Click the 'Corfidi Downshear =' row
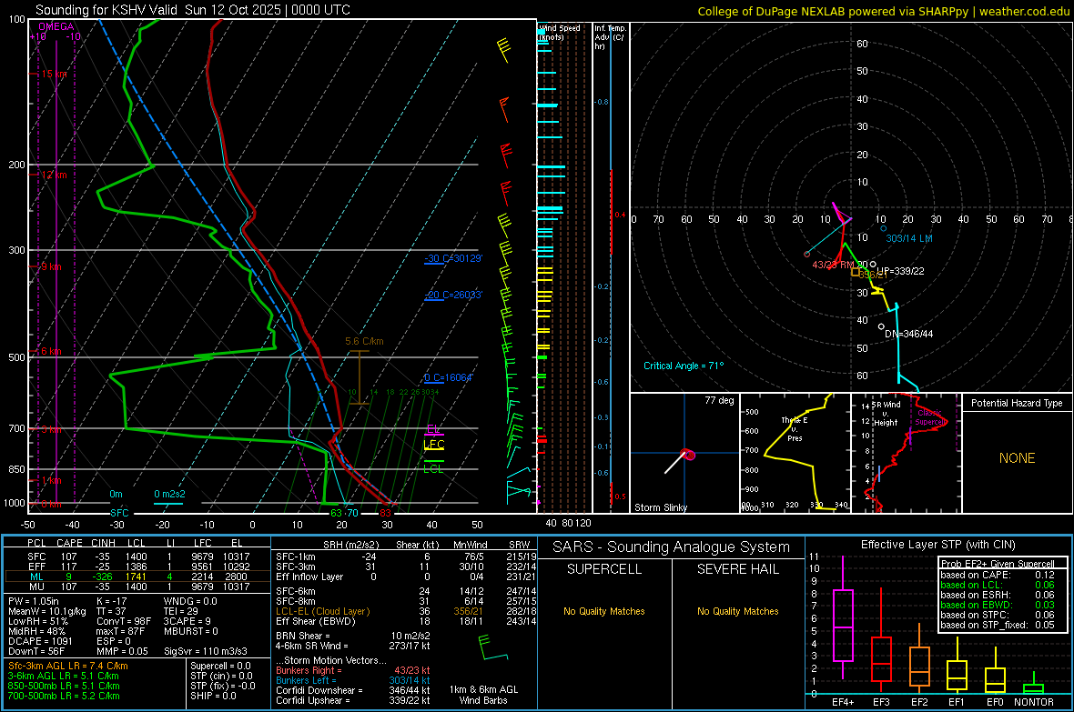 (353, 690)
